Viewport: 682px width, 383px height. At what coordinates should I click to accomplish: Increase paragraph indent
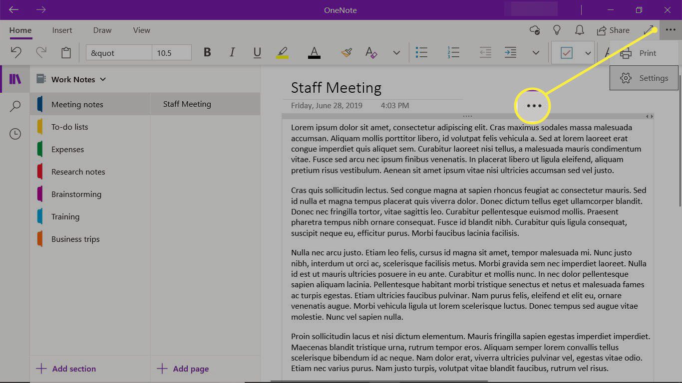(510, 52)
